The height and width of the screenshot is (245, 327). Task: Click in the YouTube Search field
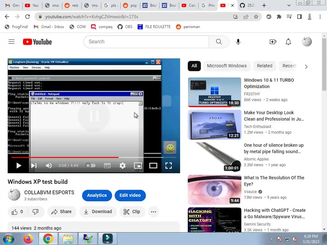(x=146, y=42)
